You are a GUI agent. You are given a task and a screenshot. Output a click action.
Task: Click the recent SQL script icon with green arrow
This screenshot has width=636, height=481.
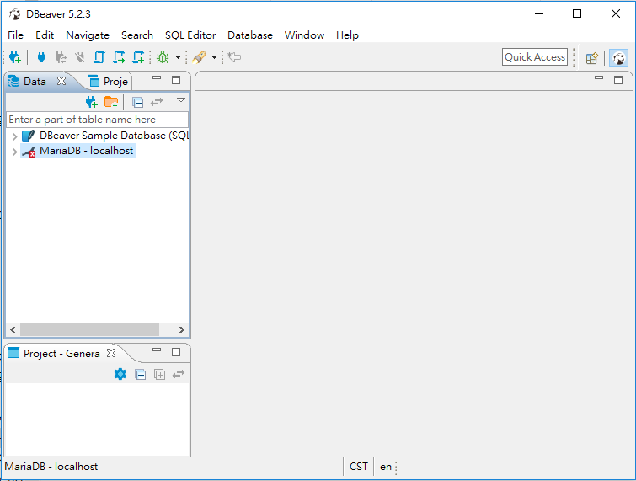click(x=119, y=57)
